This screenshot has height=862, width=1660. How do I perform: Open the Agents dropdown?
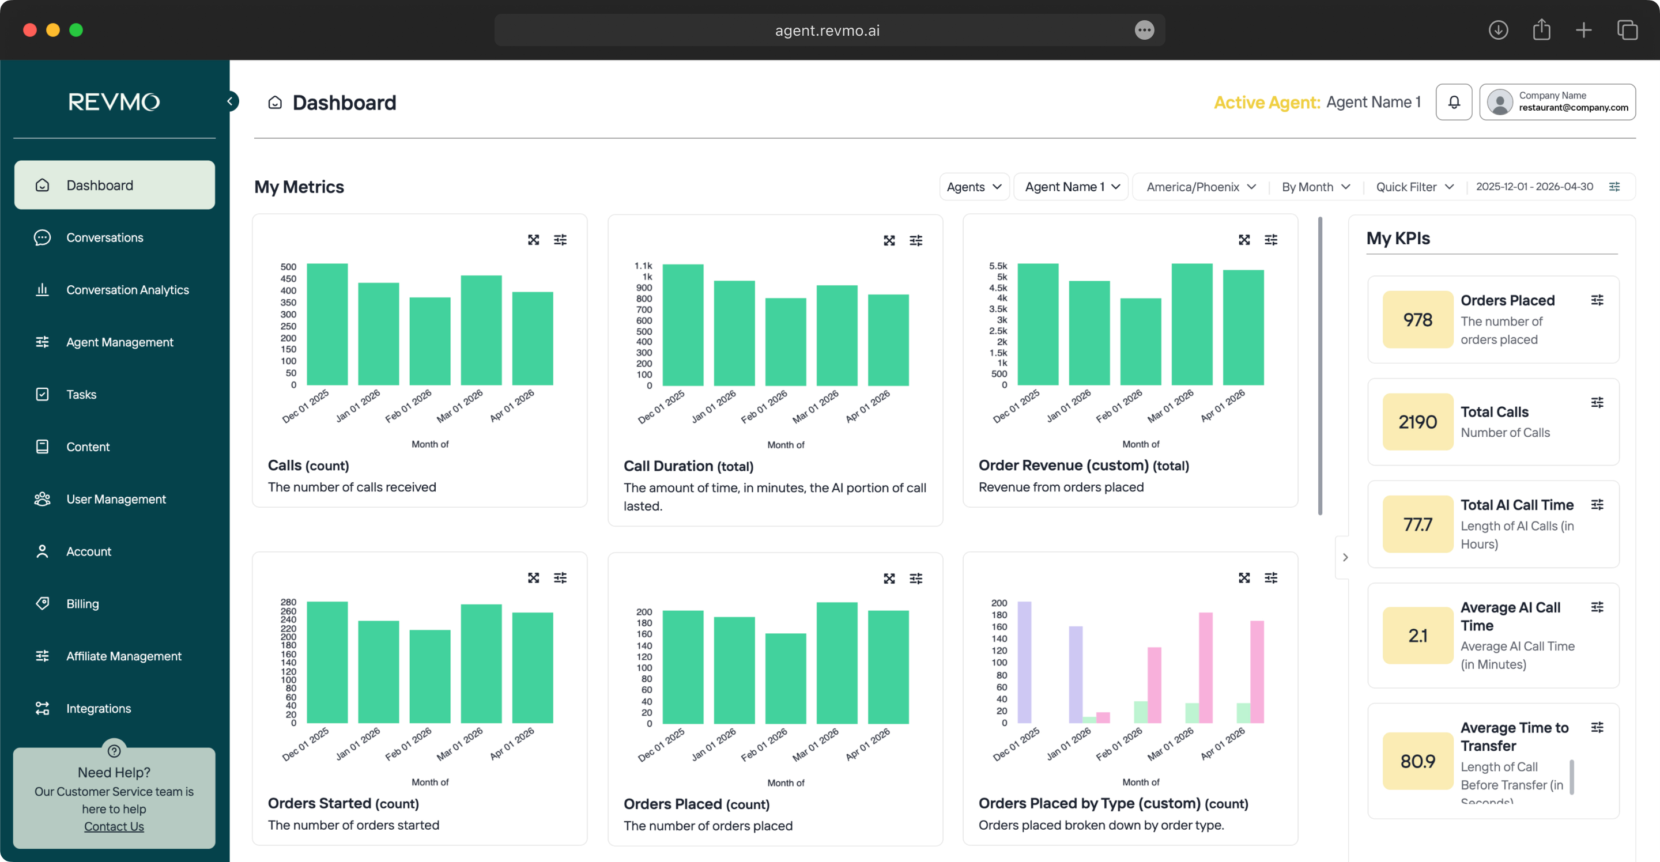point(974,187)
